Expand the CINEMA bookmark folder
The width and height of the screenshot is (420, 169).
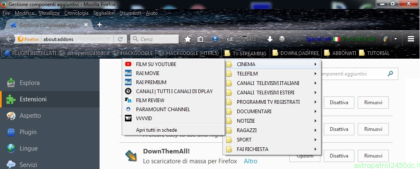(272, 64)
